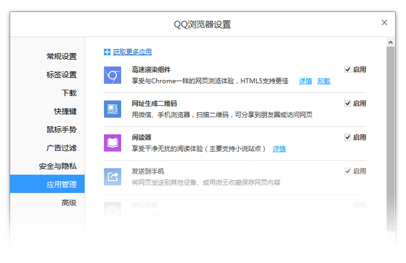The width and height of the screenshot is (406, 263).
Task: Open the 广告过滤 settings section
Action: 61,148
